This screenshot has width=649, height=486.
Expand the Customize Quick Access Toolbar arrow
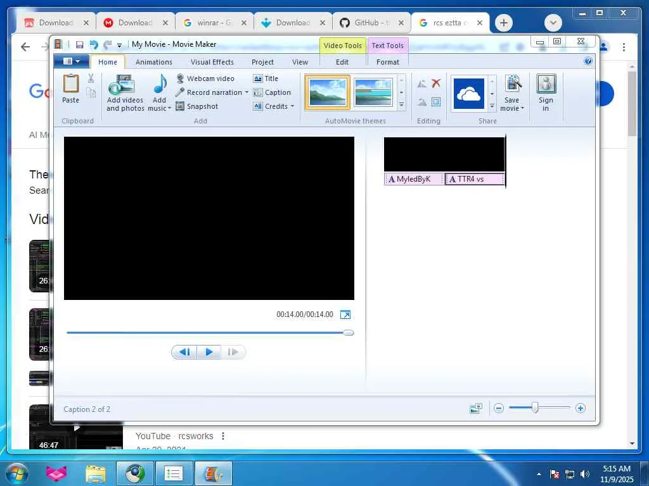pos(119,45)
